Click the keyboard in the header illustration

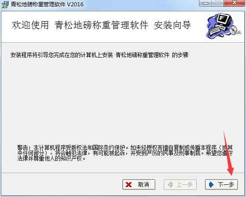215,31
